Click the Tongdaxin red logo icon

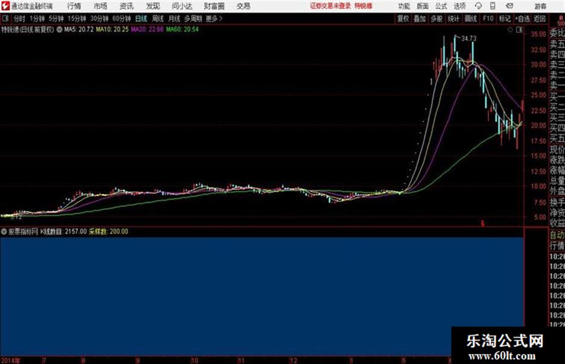tap(5, 6)
